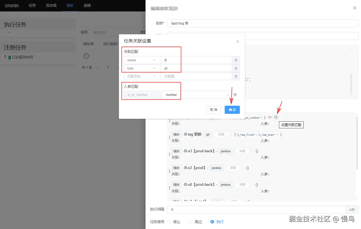Click the green icon beside 日志留存时间
Image resolution: width=361 pixels, height=229 pixels.
[x=10, y=57]
